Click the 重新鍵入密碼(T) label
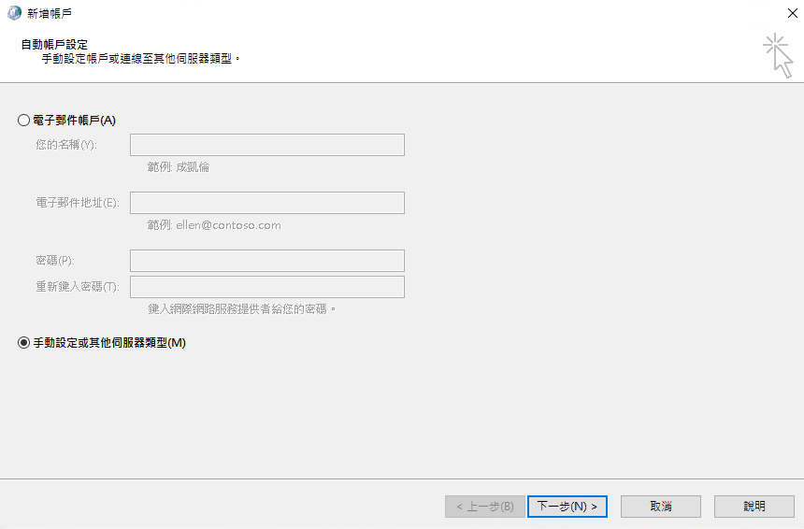Image resolution: width=804 pixels, height=529 pixels. pos(77,287)
